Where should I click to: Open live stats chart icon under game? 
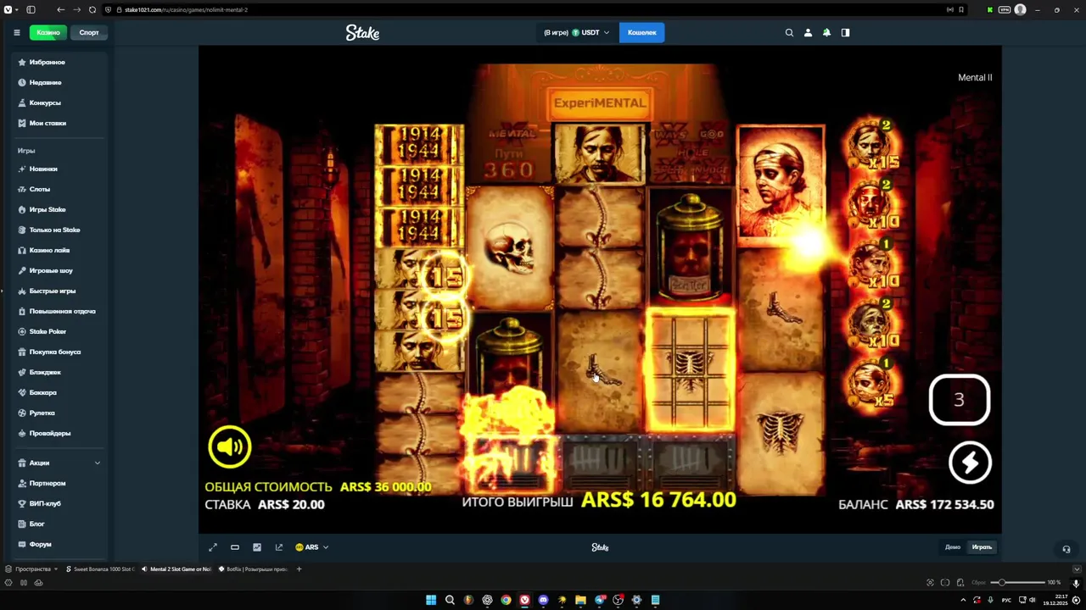point(257,547)
